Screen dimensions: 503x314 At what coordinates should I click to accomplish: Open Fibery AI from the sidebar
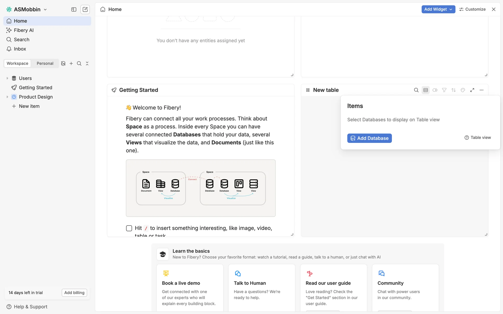click(x=24, y=30)
